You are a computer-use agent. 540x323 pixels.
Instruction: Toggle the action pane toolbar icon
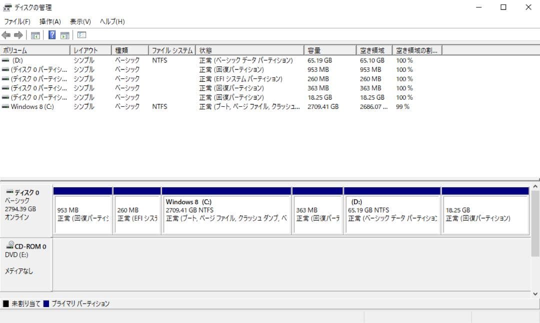coord(64,35)
